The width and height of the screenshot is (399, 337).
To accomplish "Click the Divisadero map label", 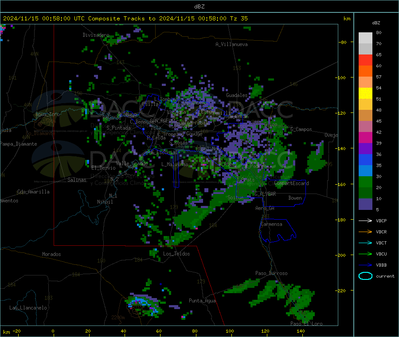I will [96, 35].
